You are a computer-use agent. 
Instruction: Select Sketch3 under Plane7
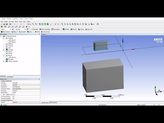[x=13, y=57]
